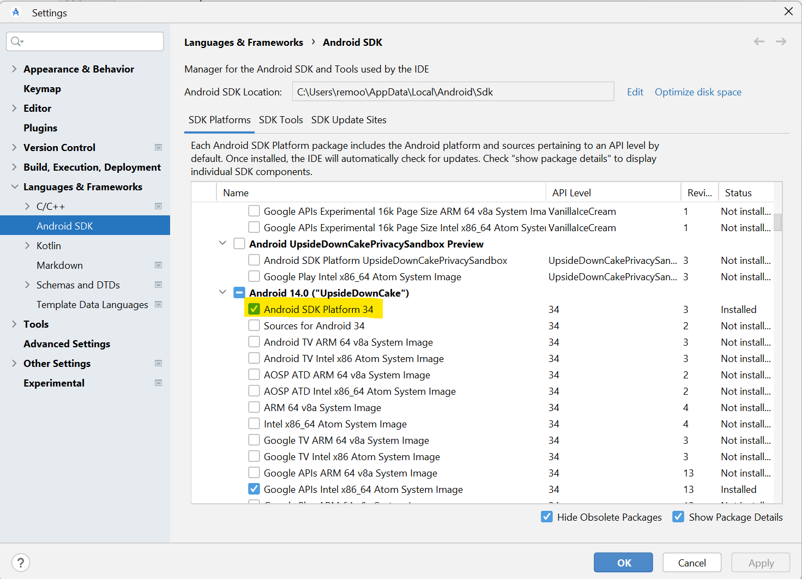The height and width of the screenshot is (579, 802).
Task: Expand Other Settings node
Action: click(x=14, y=363)
